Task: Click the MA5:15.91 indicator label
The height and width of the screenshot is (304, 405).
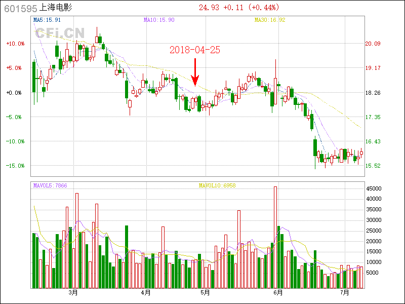Action: coord(47,20)
